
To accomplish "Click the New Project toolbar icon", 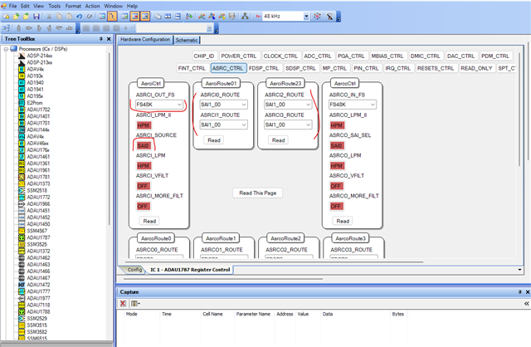I will (6, 17).
